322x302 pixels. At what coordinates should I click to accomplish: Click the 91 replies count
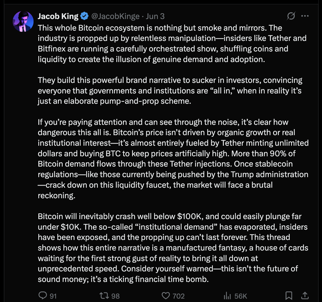coord(53,296)
